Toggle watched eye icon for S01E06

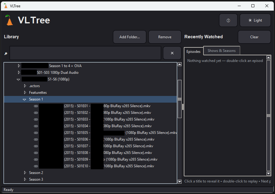36,139
